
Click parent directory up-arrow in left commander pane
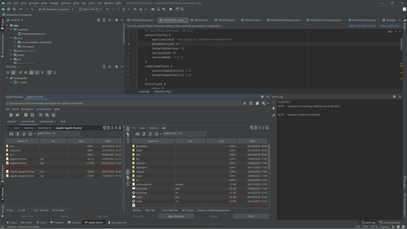click(18, 134)
